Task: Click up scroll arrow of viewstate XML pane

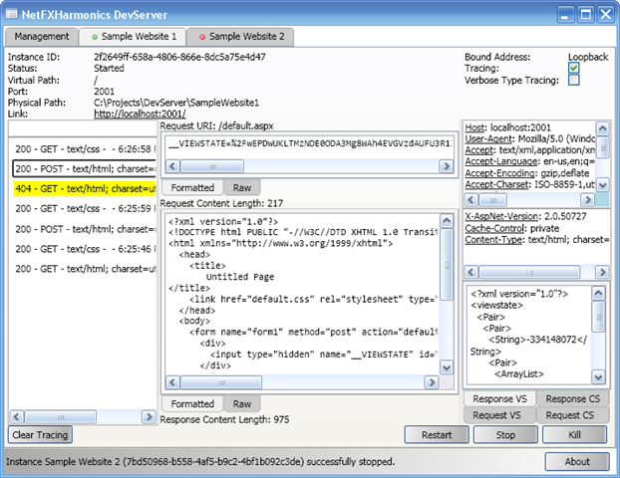Action: [x=598, y=293]
